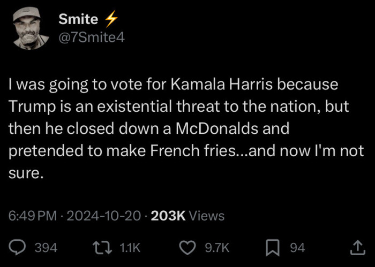Click the lightning bolt emoji beside Smite
Image resolution: width=375 pixels, height=267 pixels.
[x=111, y=19]
